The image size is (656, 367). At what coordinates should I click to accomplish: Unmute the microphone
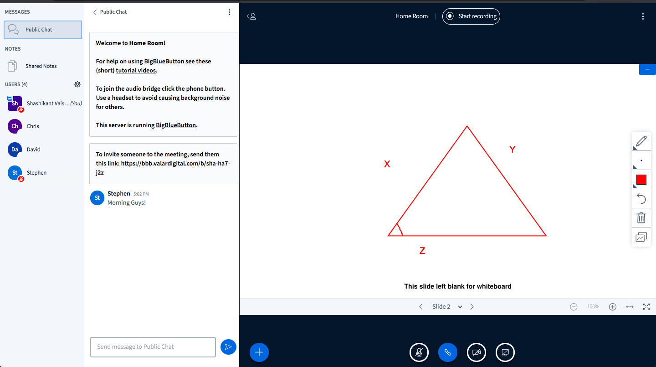point(419,352)
